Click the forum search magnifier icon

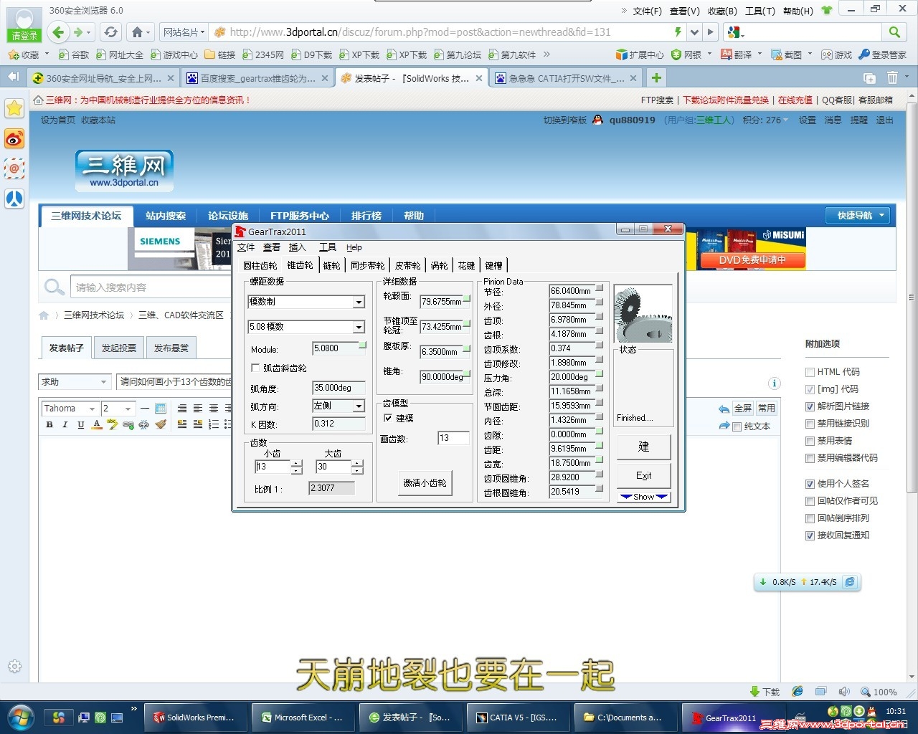tap(55, 287)
